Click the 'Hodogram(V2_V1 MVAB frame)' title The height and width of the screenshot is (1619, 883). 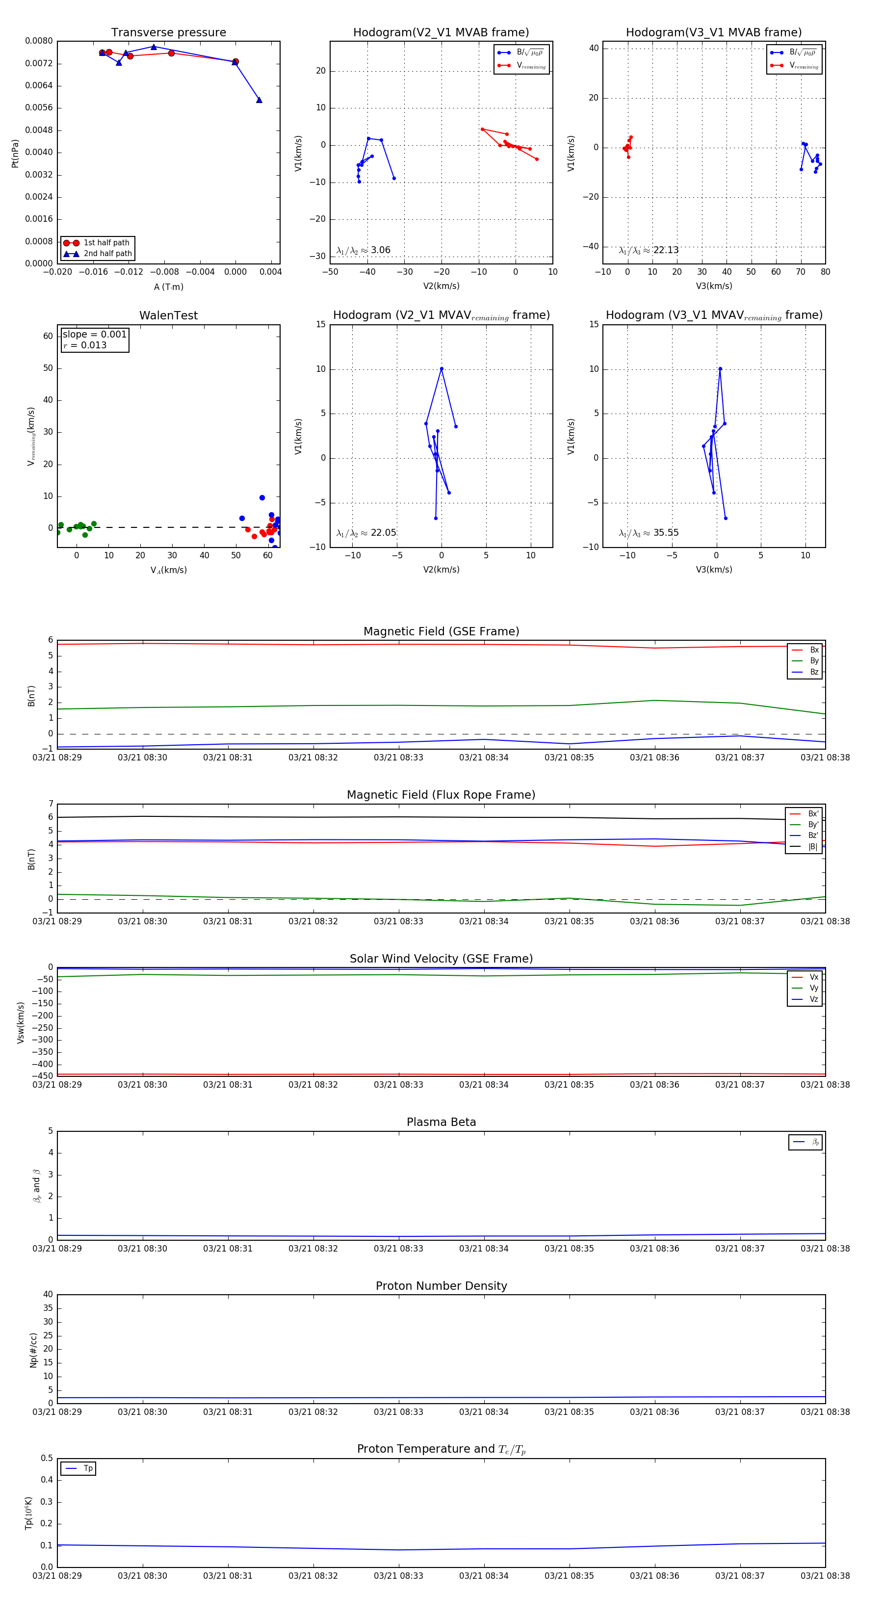point(441,33)
